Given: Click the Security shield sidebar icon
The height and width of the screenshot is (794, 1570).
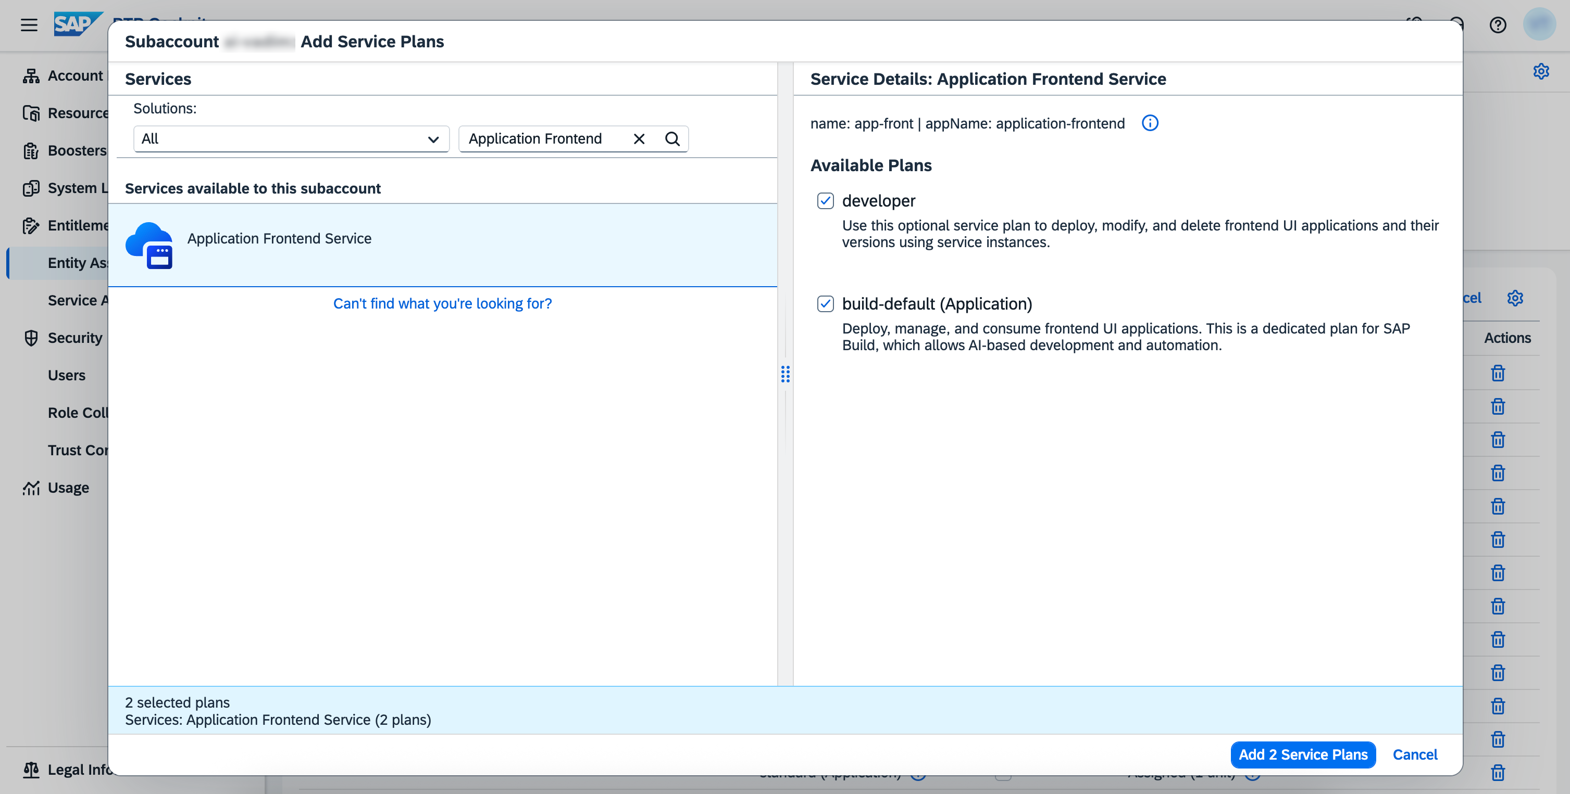Looking at the screenshot, I should click(32, 337).
